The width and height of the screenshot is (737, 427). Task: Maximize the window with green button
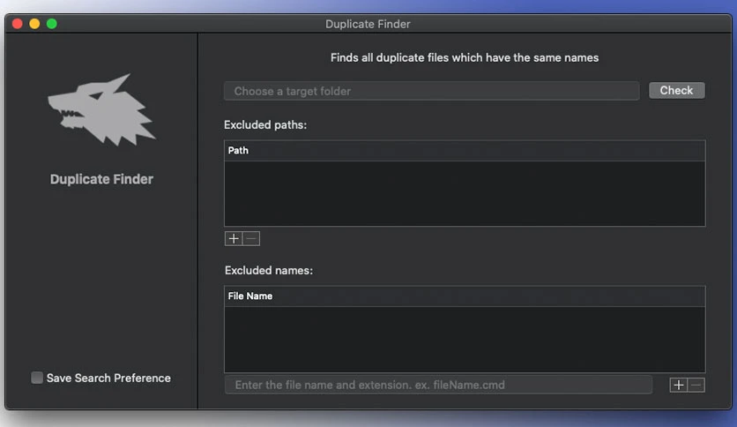52,24
